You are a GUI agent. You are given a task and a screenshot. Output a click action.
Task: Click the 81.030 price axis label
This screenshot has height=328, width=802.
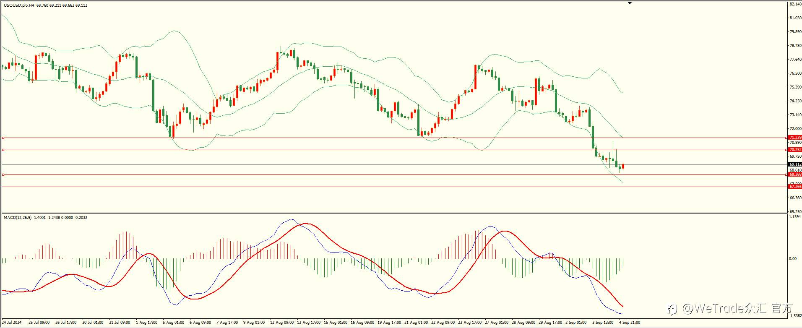[x=795, y=18]
